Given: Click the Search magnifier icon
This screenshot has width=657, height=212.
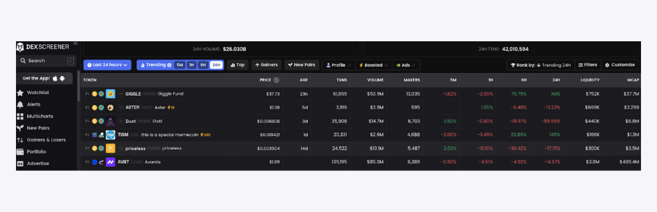Looking at the screenshot, I should click(x=23, y=61).
